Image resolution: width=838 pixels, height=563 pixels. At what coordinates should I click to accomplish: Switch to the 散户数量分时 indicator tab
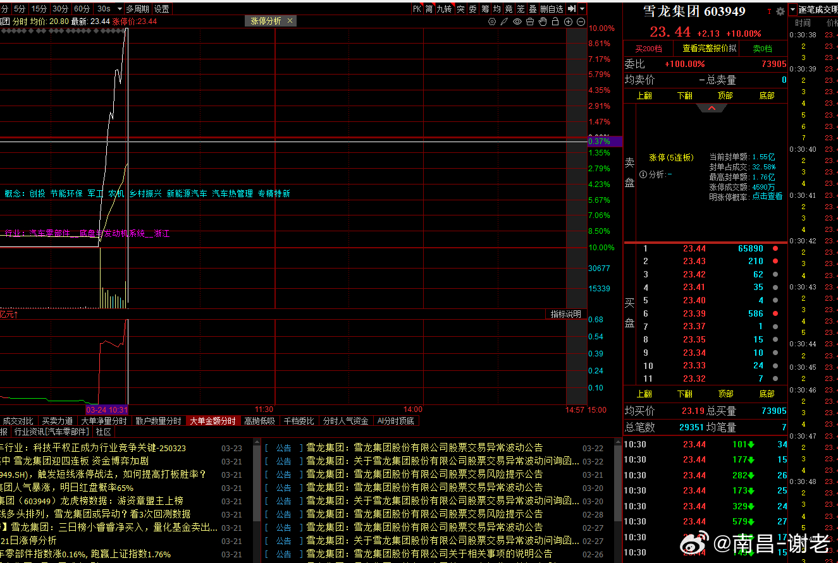[x=158, y=421]
